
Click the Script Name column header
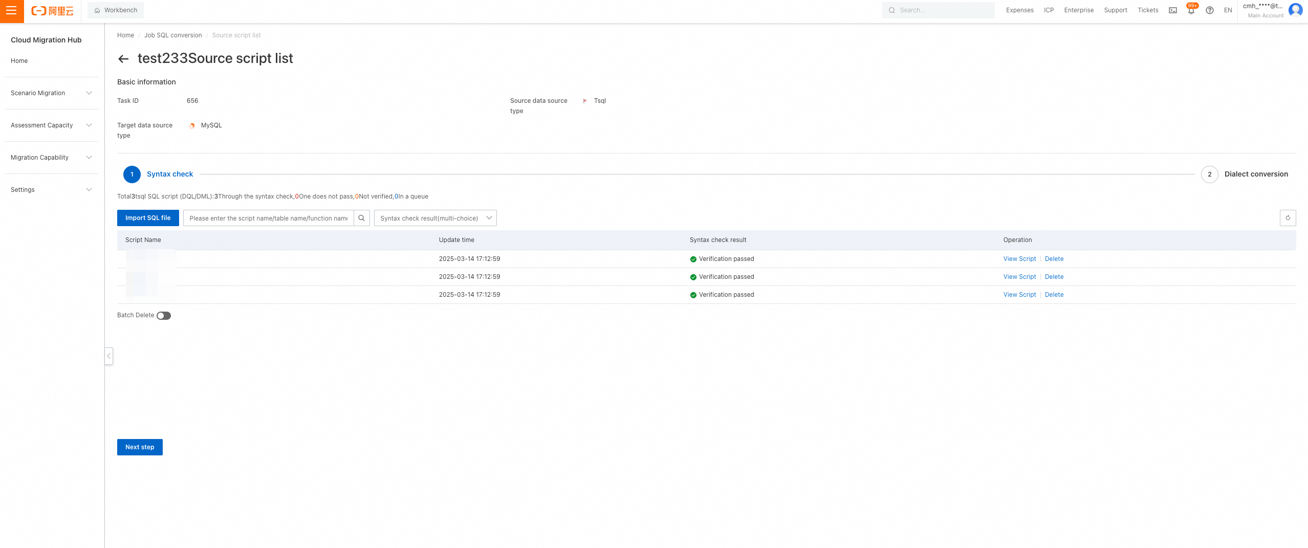pyautogui.click(x=143, y=240)
